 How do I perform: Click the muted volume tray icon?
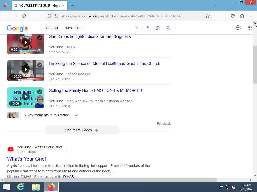point(233,187)
